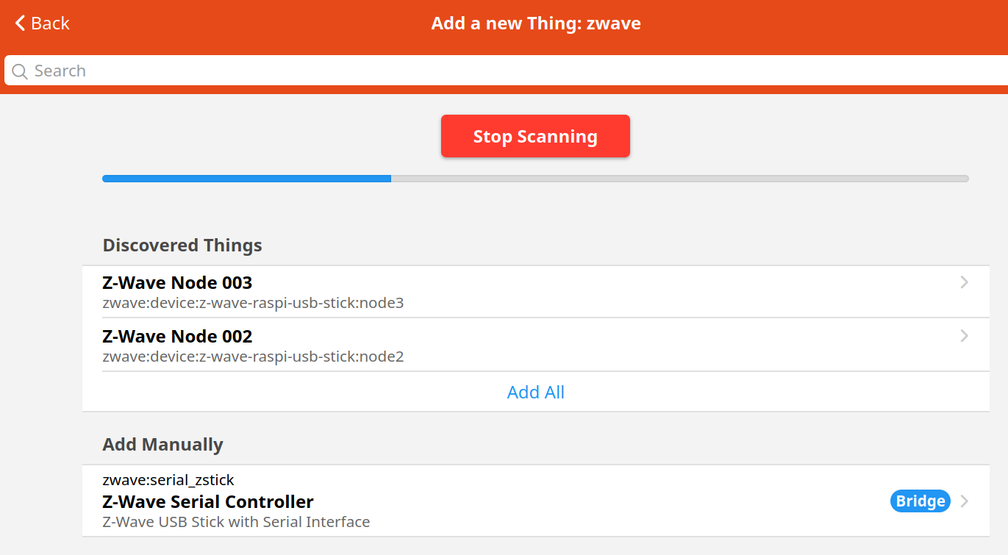Click the zwave:serial_zstick identifier text
Screen dimensions: 1008x555
(x=168, y=480)
